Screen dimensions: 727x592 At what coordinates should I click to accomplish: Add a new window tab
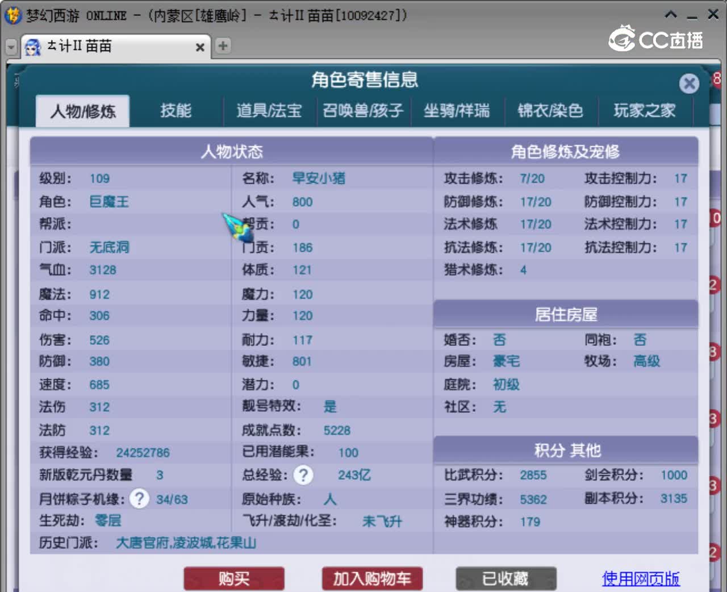click(223, 45)
